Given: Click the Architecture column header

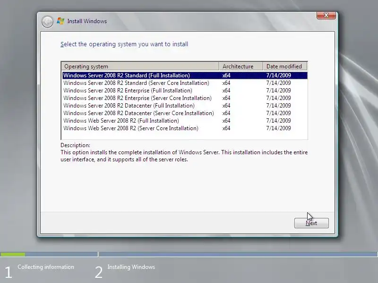Looking at the screenshot, I should [x=241, y=66].
